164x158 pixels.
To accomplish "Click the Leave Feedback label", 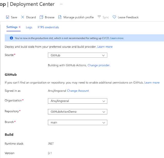I will tap(128, 17).
